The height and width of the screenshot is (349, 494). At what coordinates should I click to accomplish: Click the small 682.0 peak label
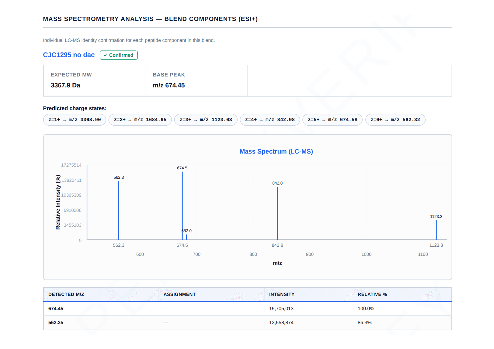pyautogui.click(x=186, y=231)
